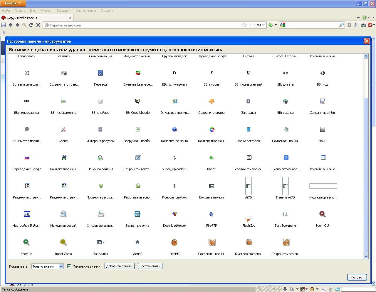Switch to Форум Mozilla Россия tab
The height and width of the screenshot is (292, 376).
[37, 18]
